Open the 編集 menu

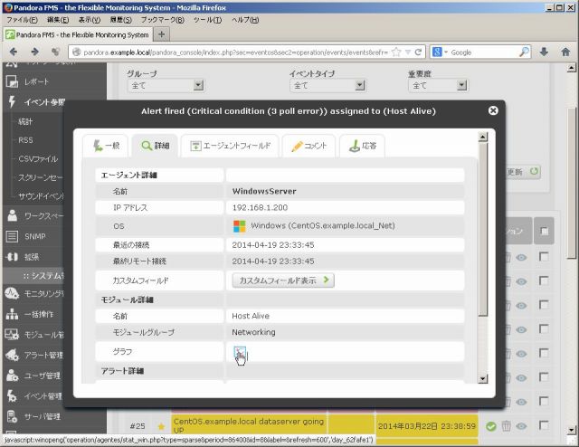pyautogui.click(x=58, y=20)
